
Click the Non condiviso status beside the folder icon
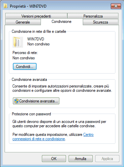[x=39, y=44]
